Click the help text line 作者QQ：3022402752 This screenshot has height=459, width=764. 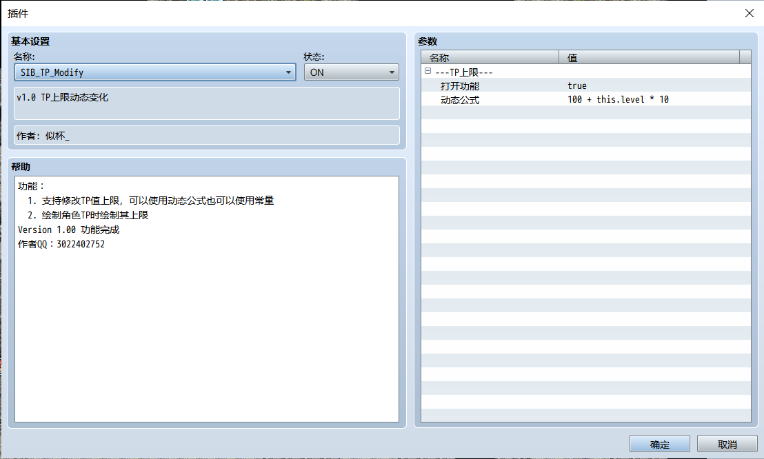pyautogui.click(x=61, y=244)
